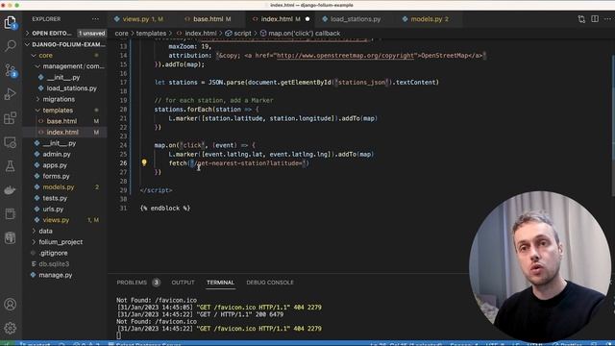615x346 pixels.
Task: Click the templates breadcrumb segment
Action: 151,34
